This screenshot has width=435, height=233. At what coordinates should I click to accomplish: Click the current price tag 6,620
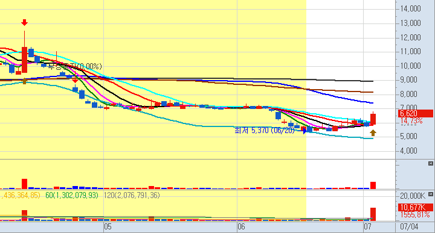415,113
